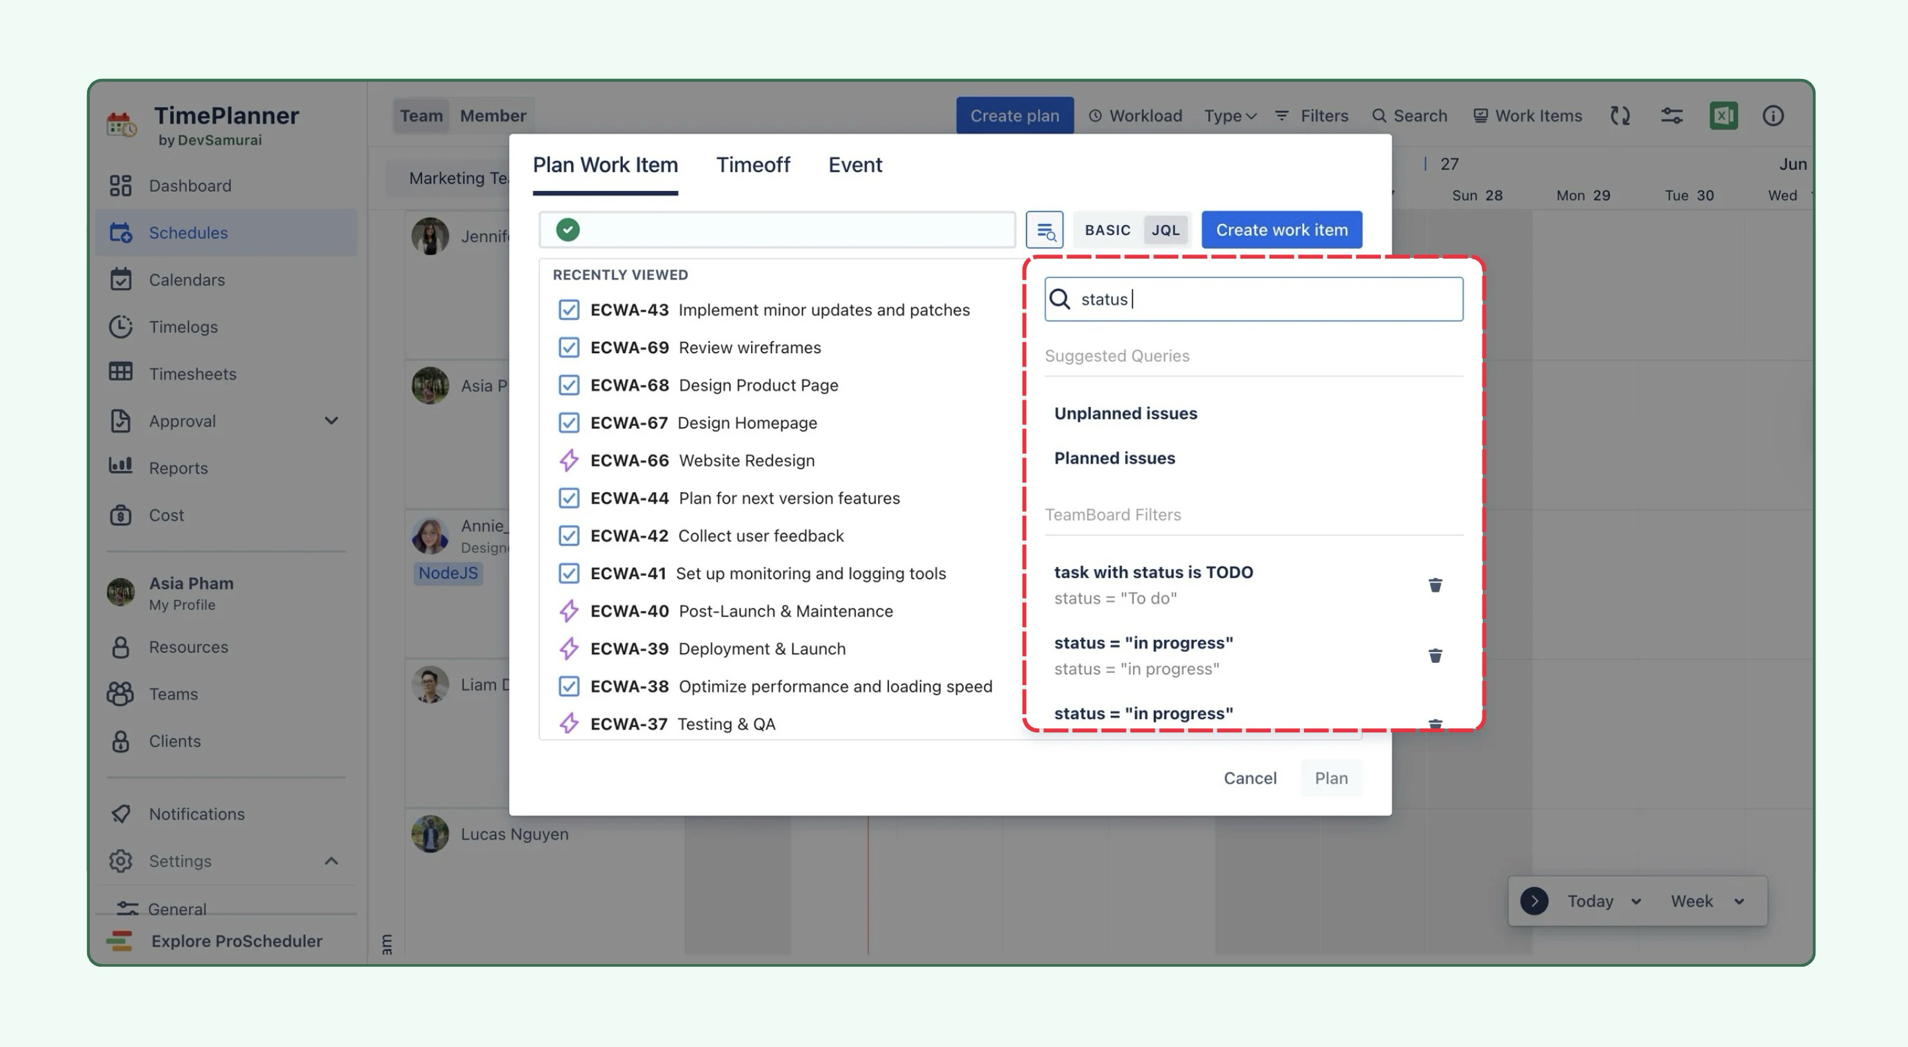Delete the first 'status = "in progress"' filter
Viewport: 1908px width, 1047px height.
[1435, 655]
